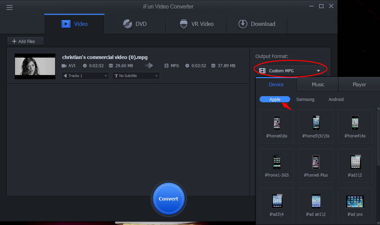Switch to the Video tab
This screenshot has height=225, width=380.
[75, 24]
